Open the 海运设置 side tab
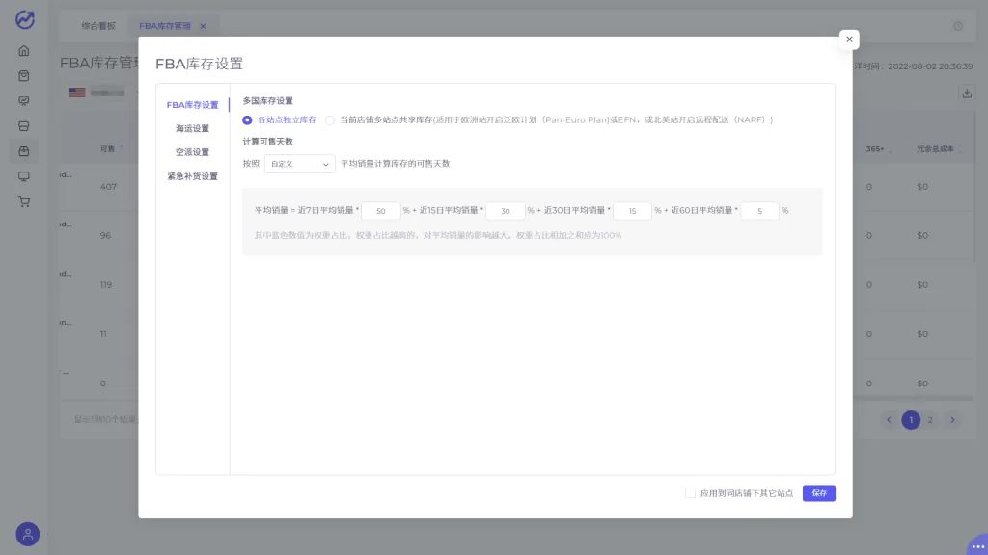Screen dimensions: 988x555 click(192, 128)
